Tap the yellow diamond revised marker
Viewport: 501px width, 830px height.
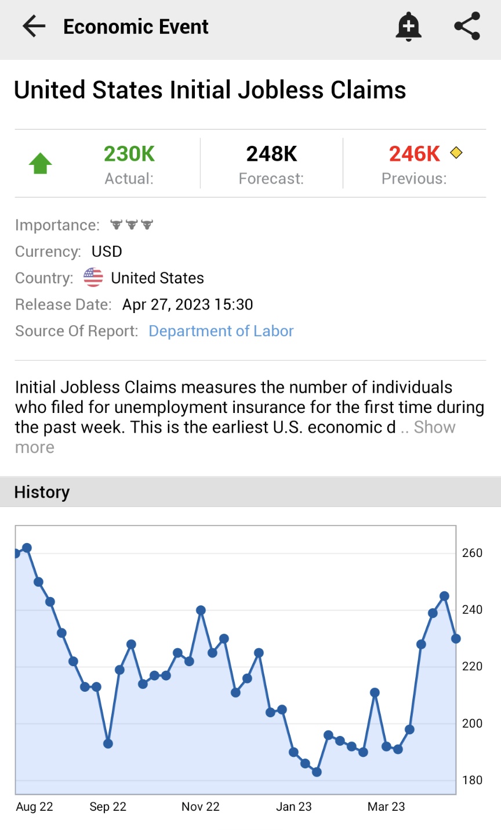456,153
